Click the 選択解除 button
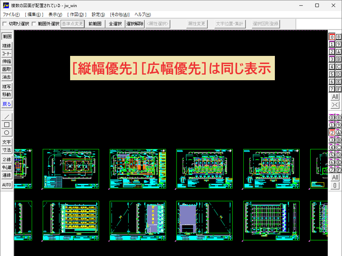342x256 pixels. (135, 24)
